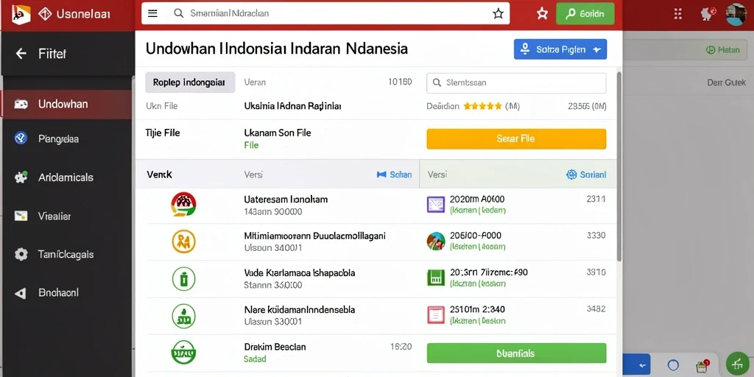Open Bnohaonl in the sidebar

pyautogui.click(x=68, y=293)
